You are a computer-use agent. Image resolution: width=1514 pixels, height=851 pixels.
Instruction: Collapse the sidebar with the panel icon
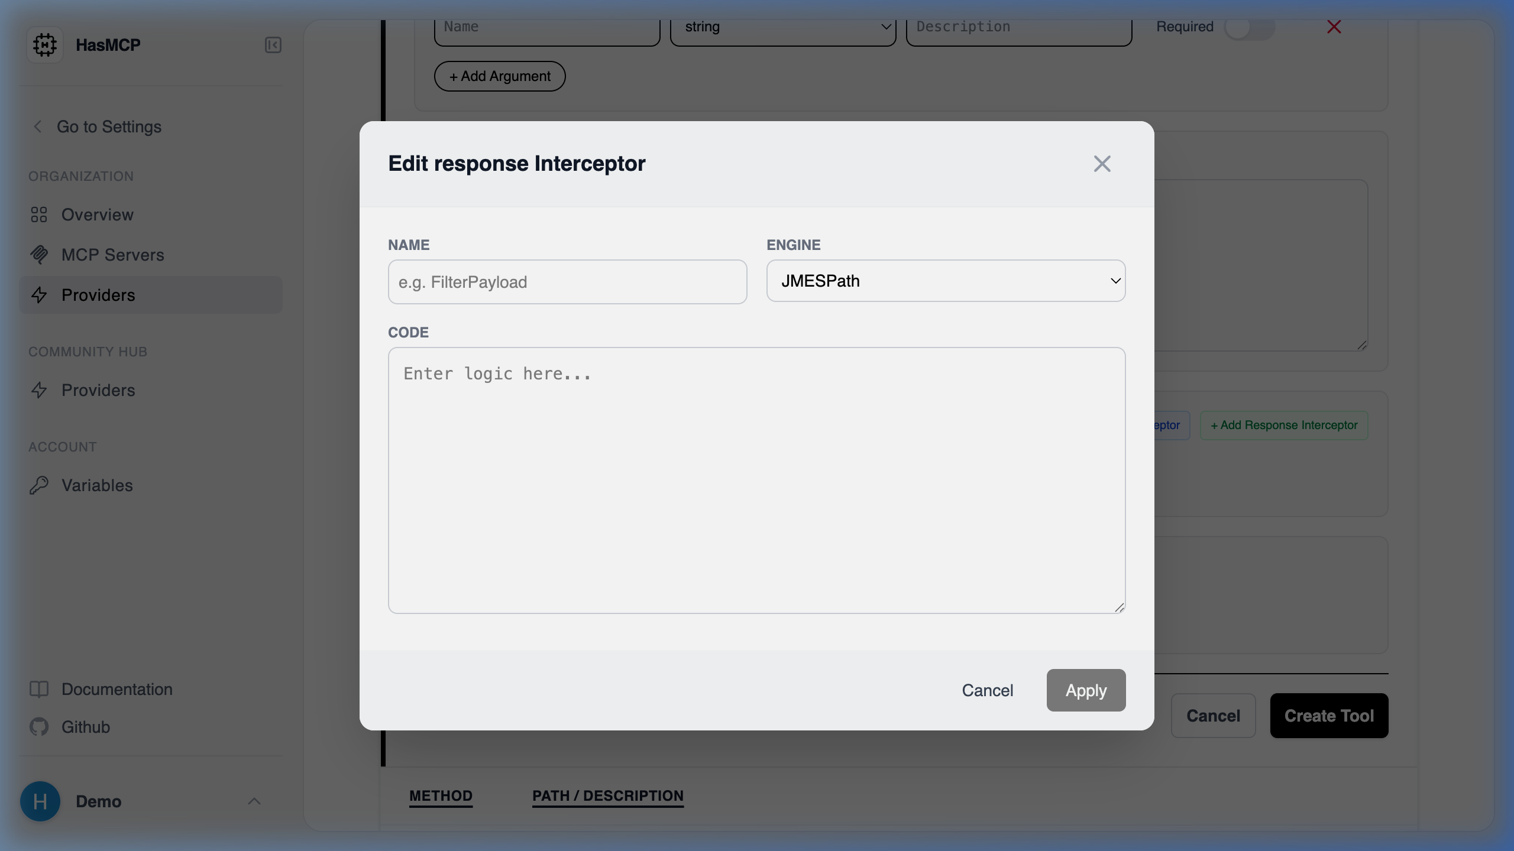[272, 44]
